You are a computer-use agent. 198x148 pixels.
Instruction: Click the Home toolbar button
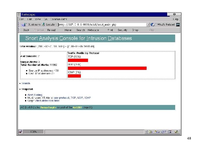(x=68, y=30)
